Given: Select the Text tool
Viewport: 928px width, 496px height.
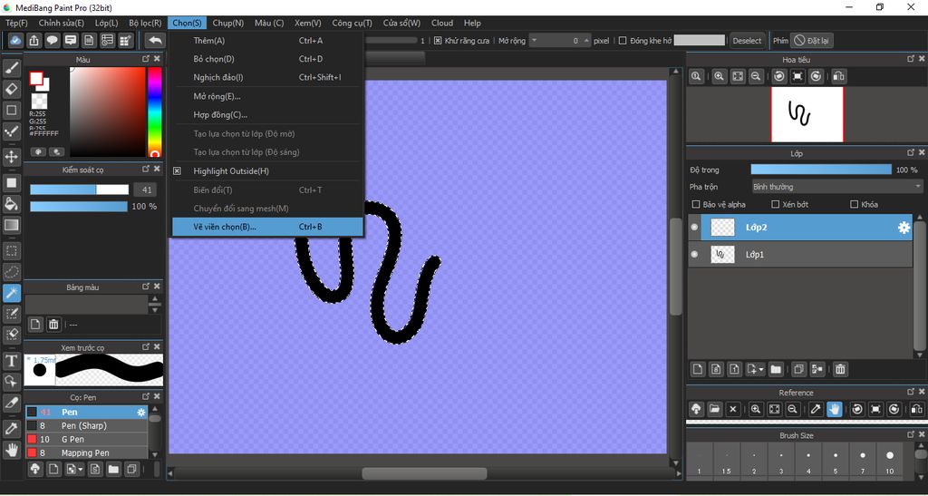Looking at the screenshot, I should point(11,361).
